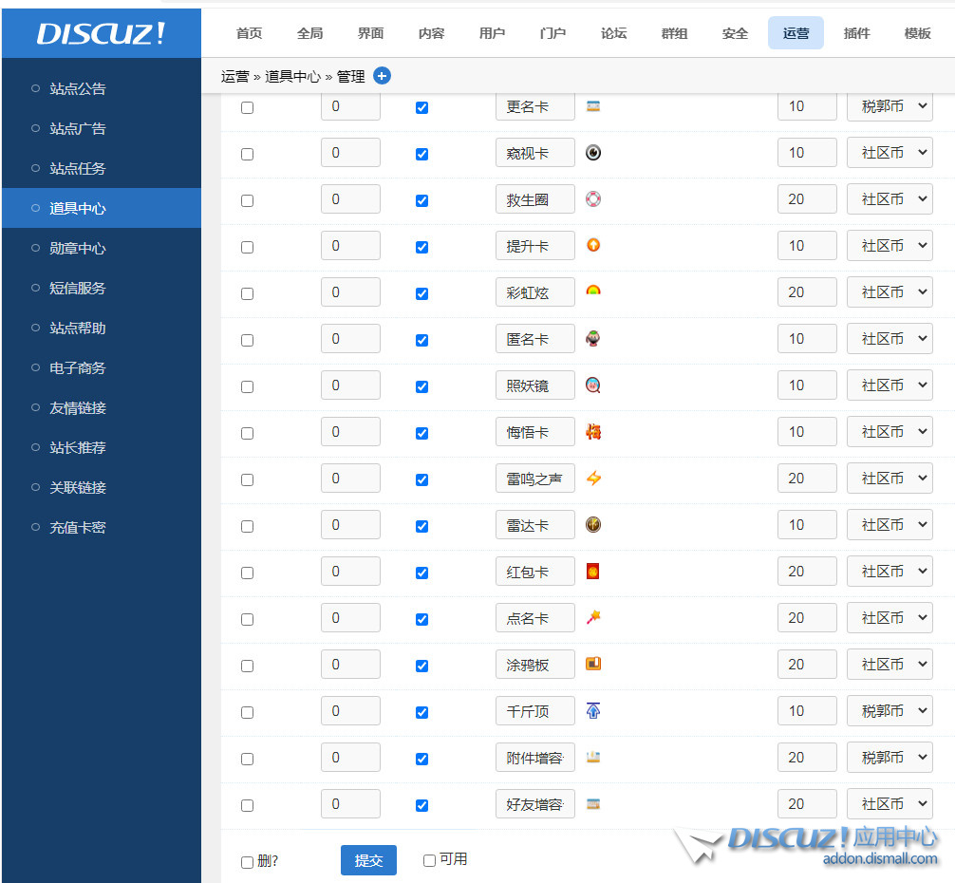Open the currency dropdown for 救生圈
This screenshot has height=883, width=955.
889,198
